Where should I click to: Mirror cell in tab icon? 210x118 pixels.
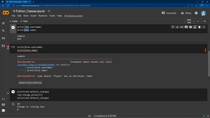(195, 27)
